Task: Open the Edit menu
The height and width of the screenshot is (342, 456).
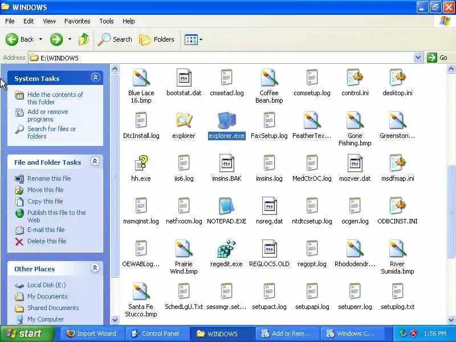Action: [28, 21]
